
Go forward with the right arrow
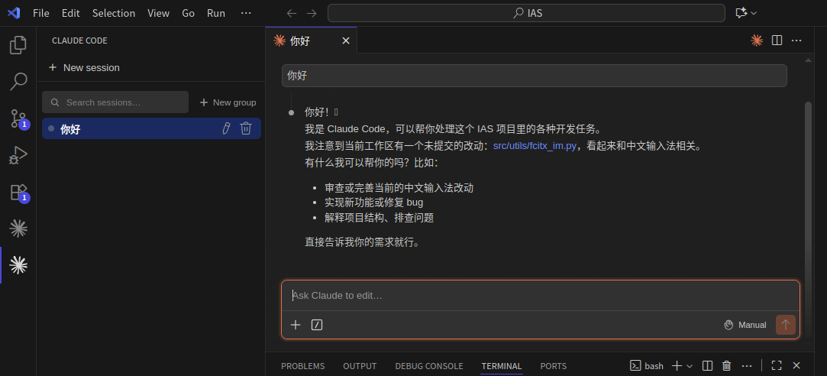[312, 13]
